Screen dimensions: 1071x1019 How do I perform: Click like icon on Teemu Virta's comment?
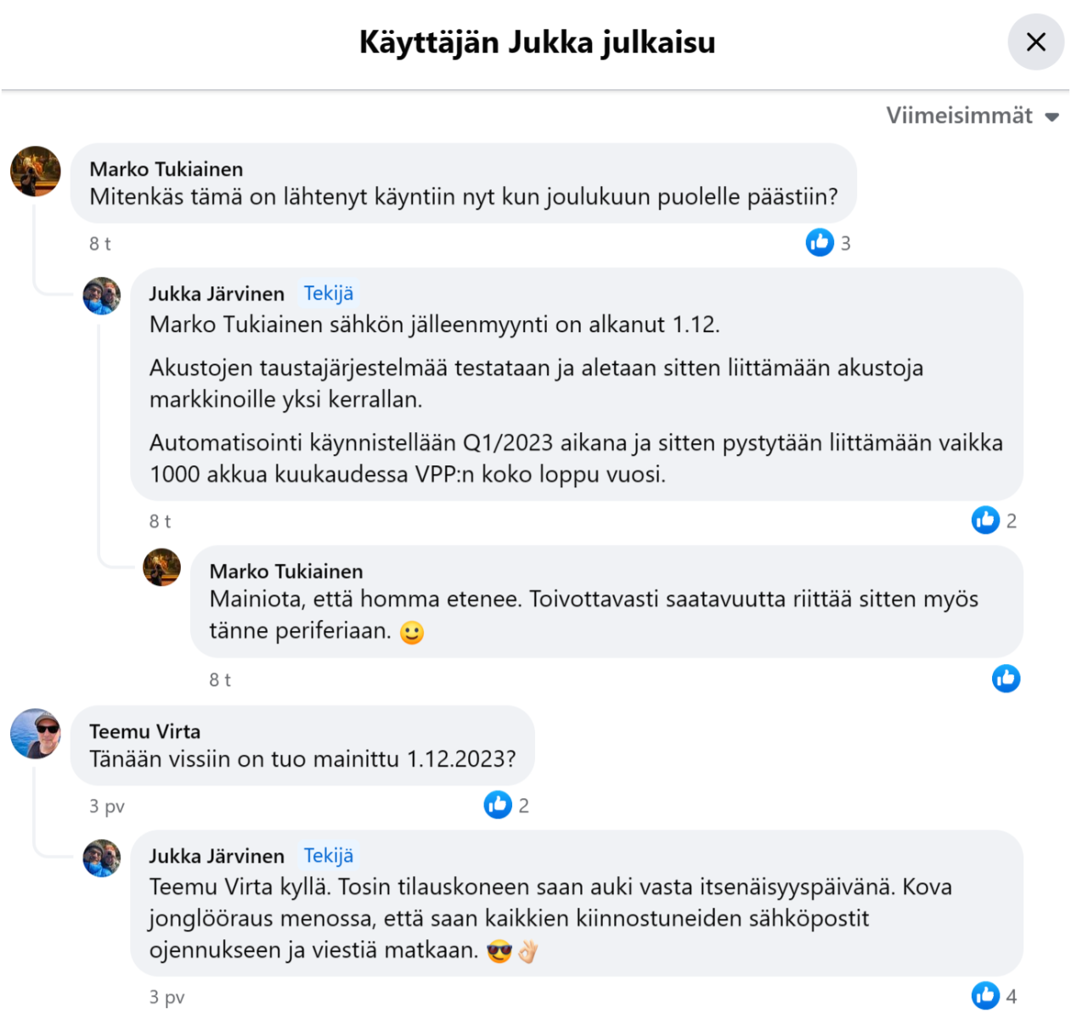point(498,804)
